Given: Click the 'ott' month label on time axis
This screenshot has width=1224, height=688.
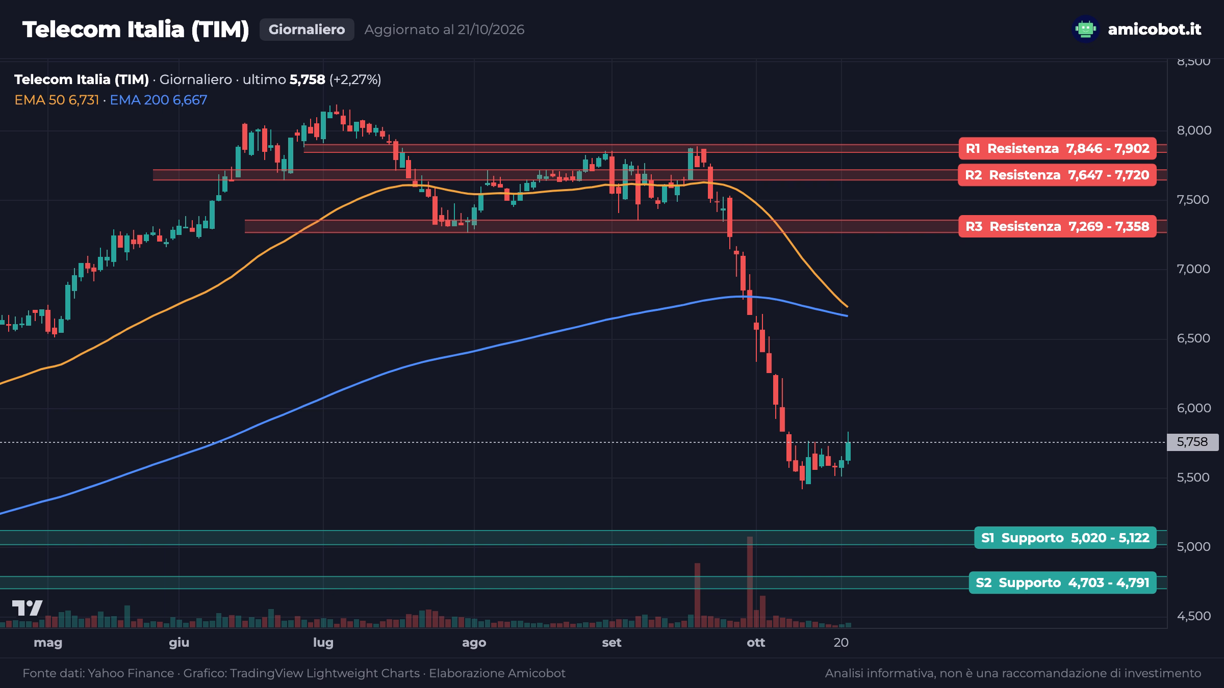Looking at the screenshot, I should coord(756,643).
